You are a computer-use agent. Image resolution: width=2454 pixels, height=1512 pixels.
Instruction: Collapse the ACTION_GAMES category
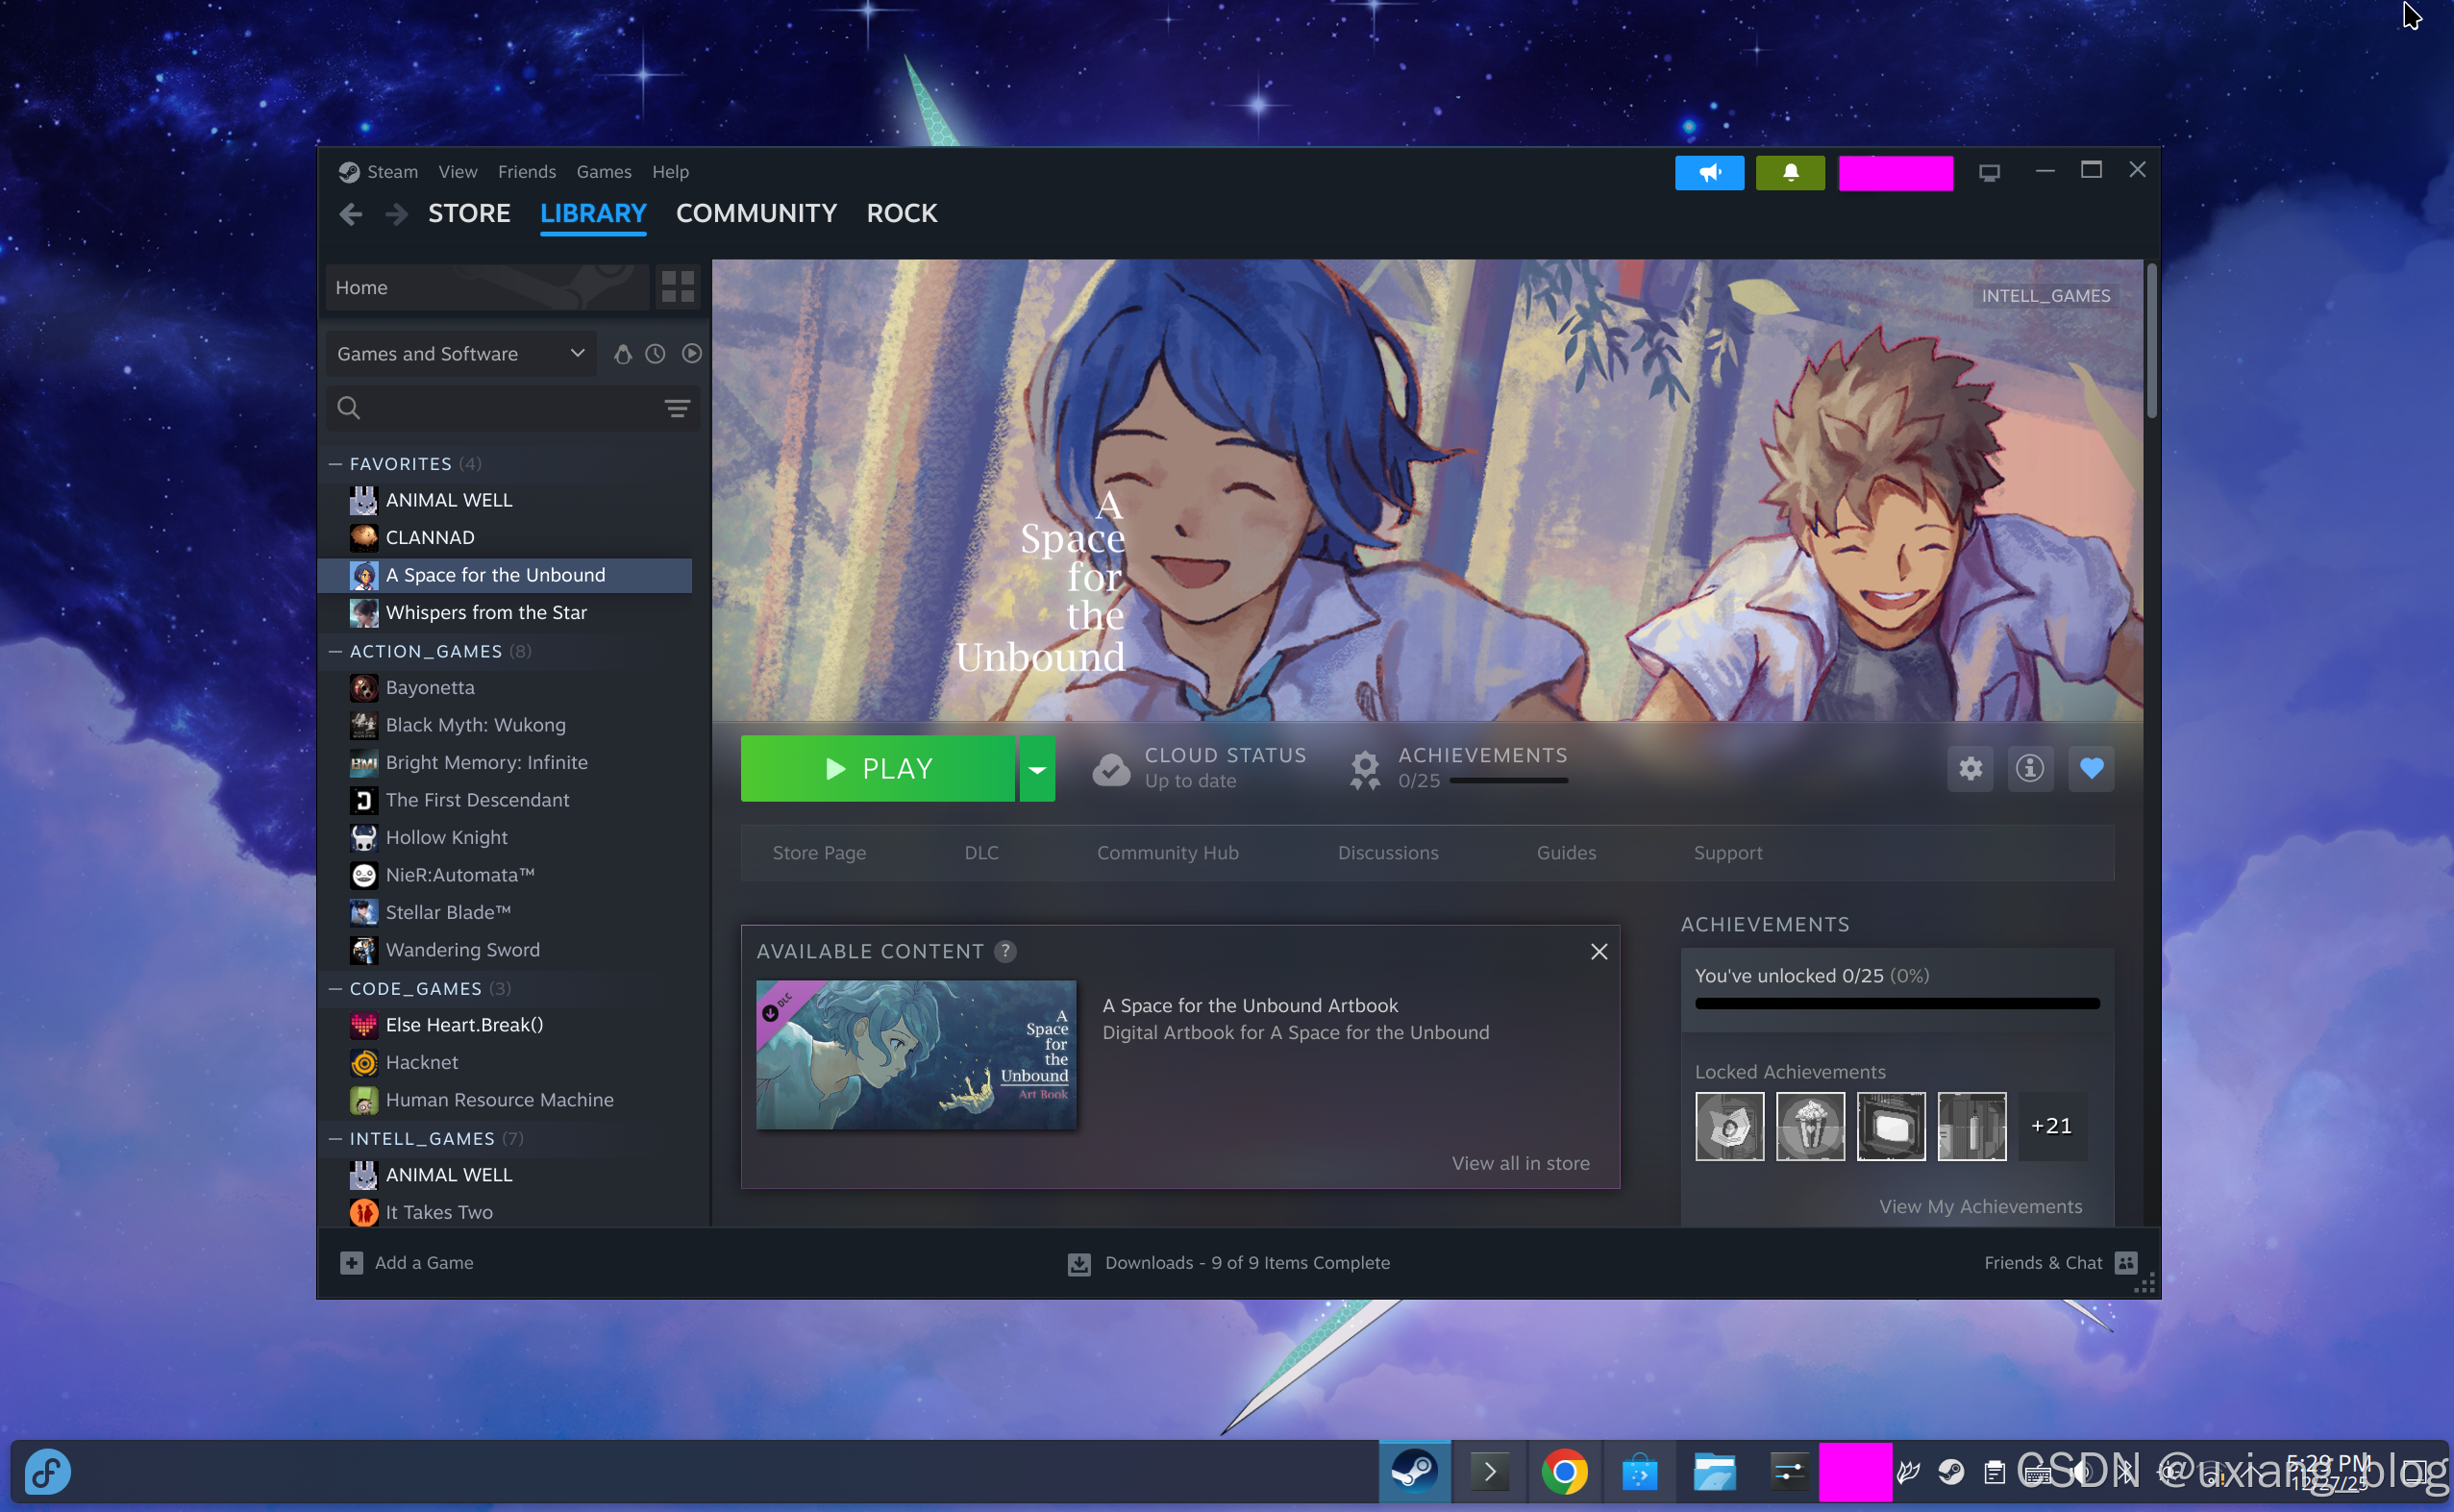336,651
